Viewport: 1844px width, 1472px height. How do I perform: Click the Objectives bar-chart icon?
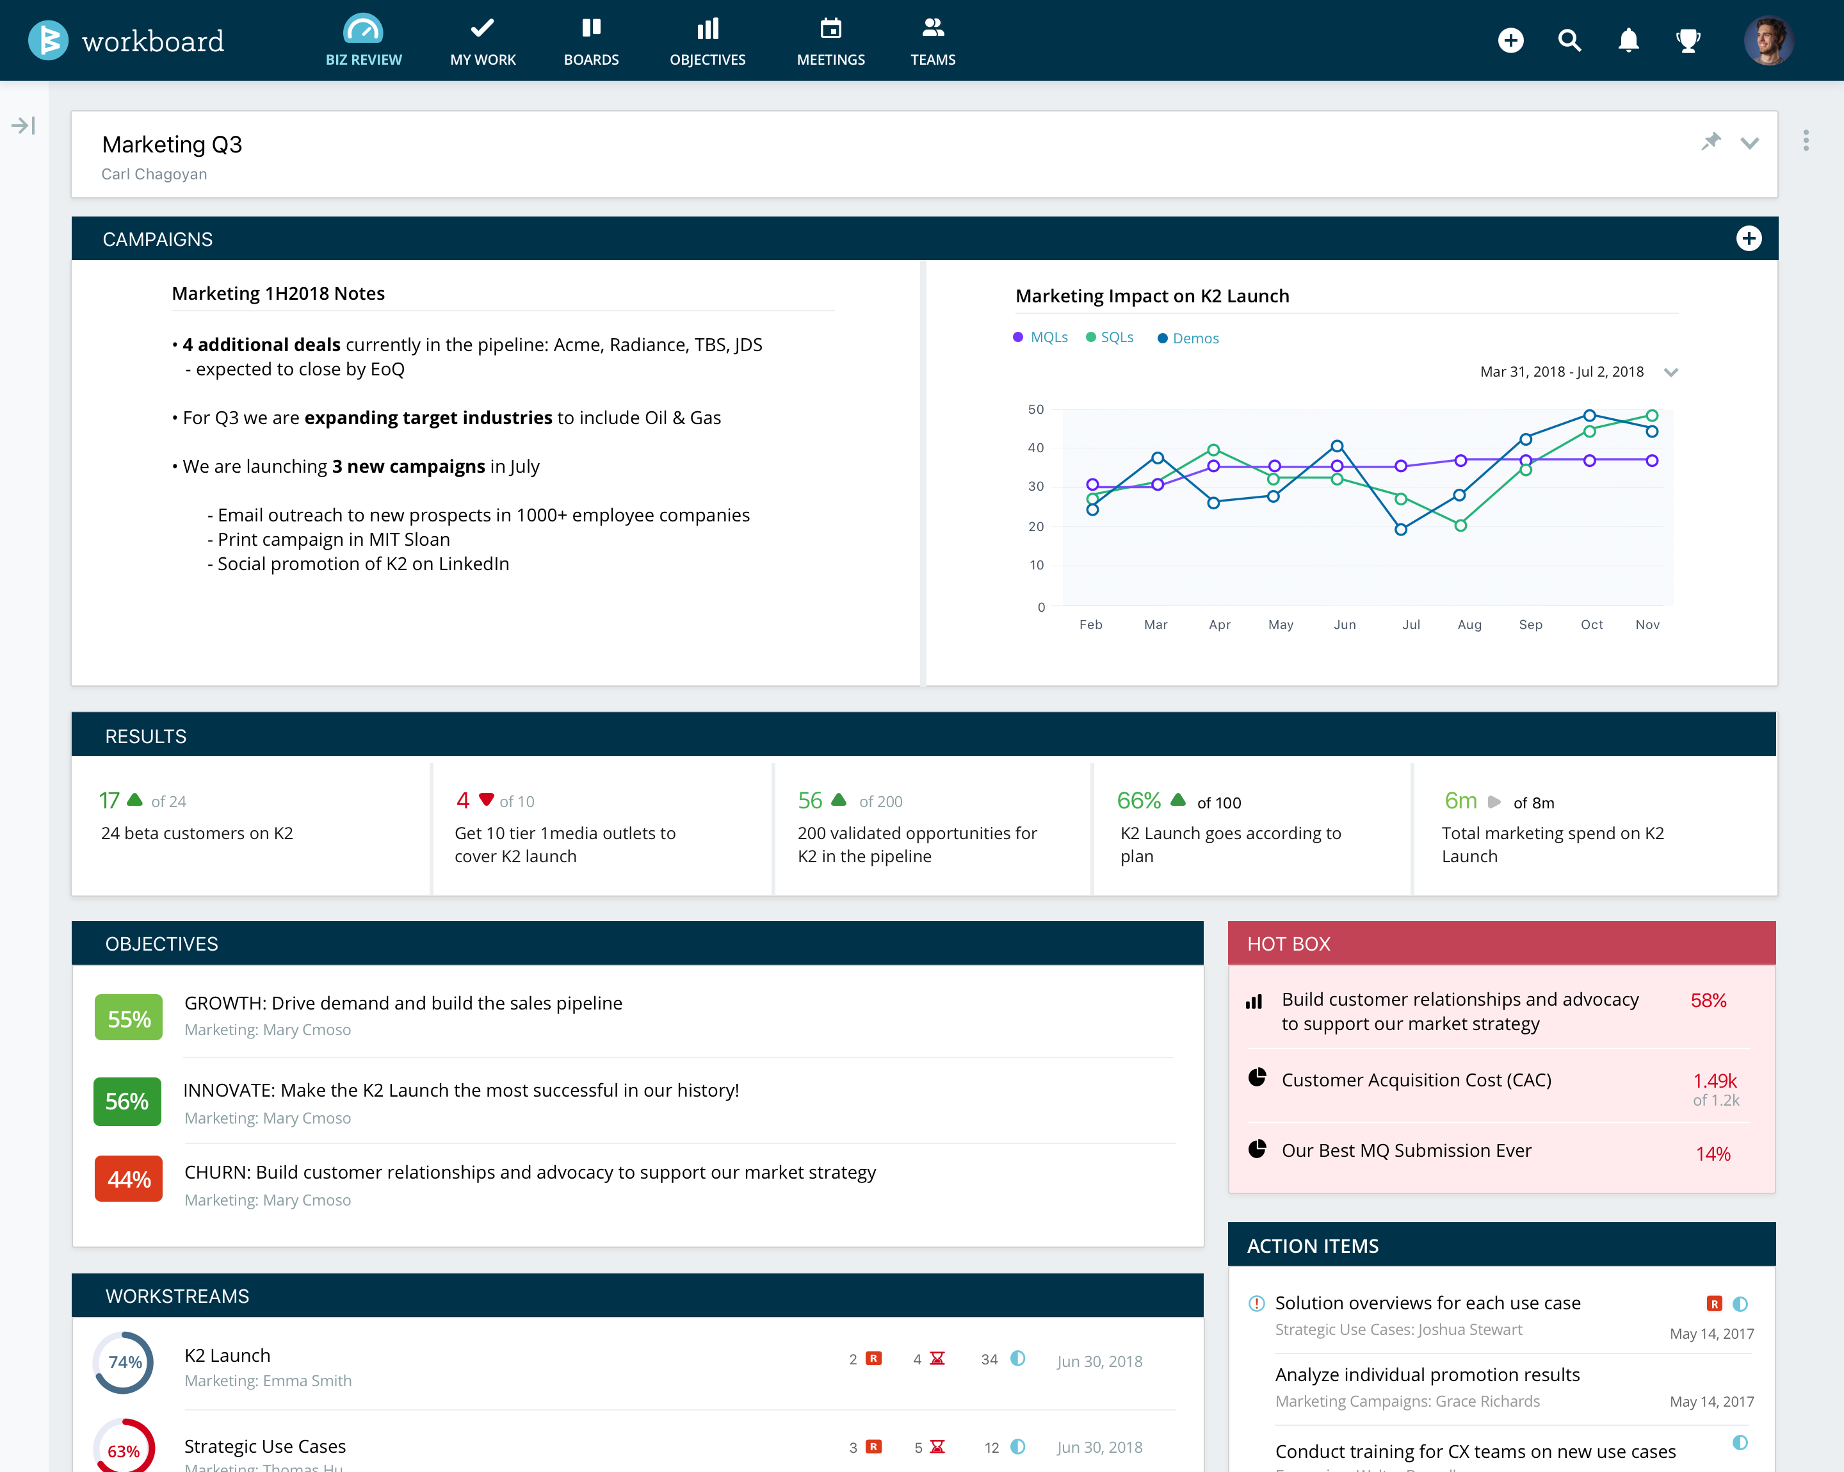[x=708, y=28]
